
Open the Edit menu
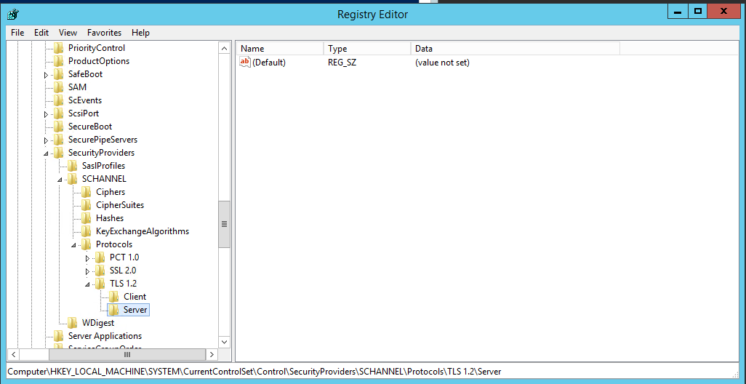(41, 33)
